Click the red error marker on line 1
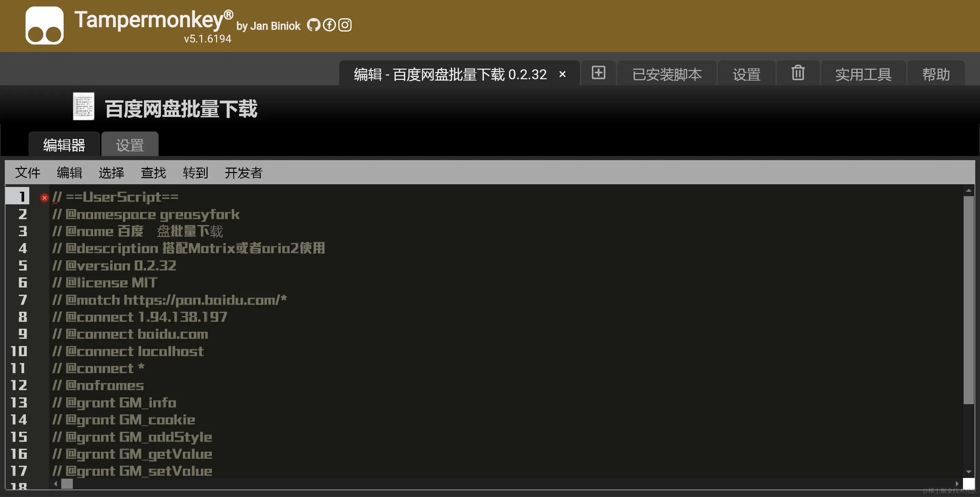This screenshot has height=497, width=980. point(45,197)
